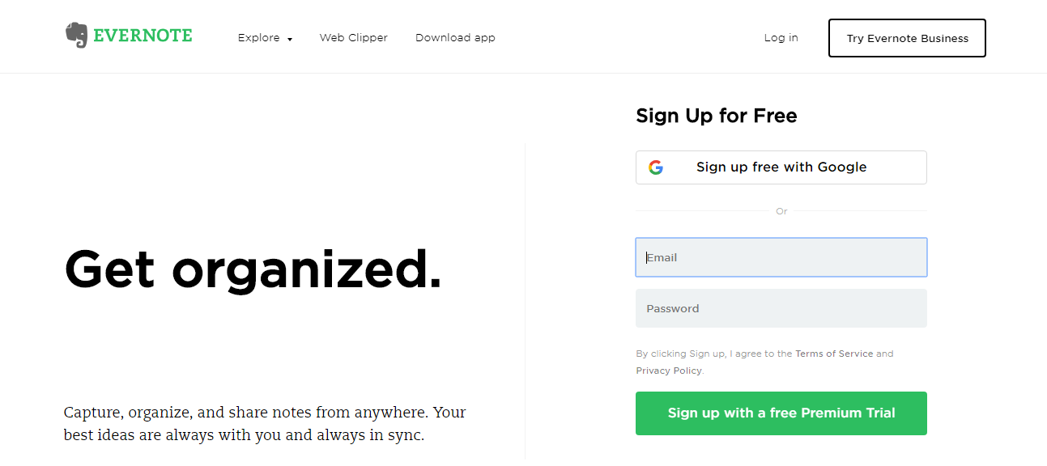Click into the Password field

click(x=781, y=308)
